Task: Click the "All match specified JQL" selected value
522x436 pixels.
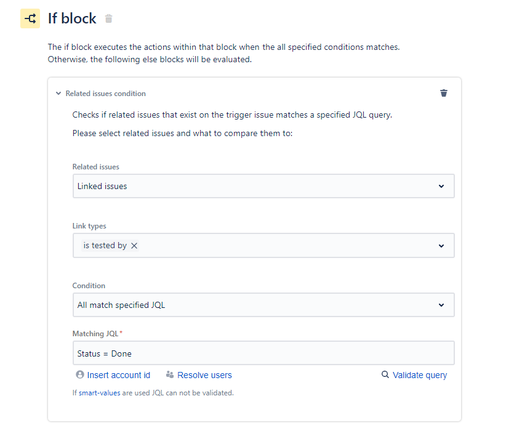Action: (x=121, y=305)
